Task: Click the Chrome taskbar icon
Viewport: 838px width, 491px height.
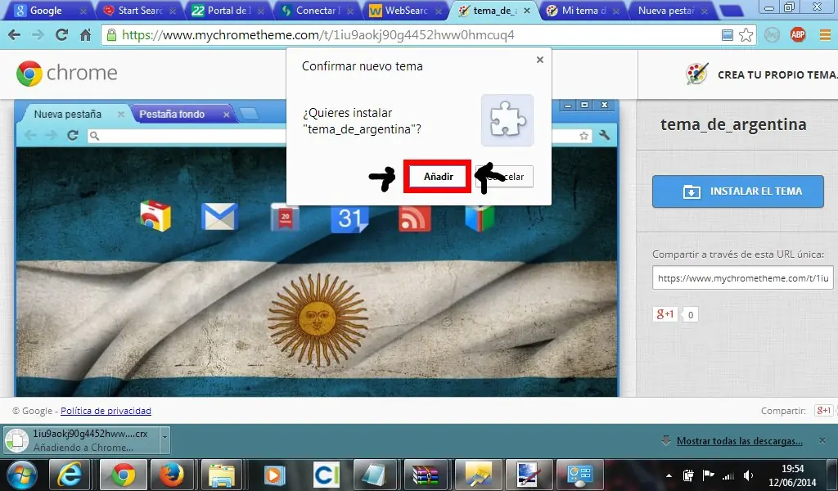Action: (x=124, y=475)
